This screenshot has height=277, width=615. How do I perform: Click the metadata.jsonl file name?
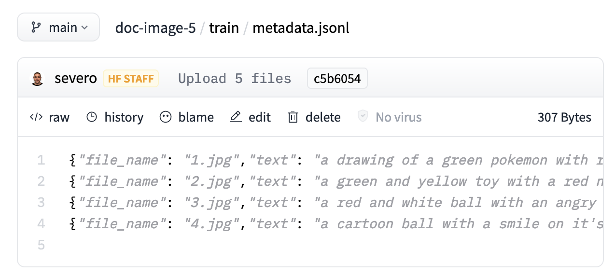(301, 28)
